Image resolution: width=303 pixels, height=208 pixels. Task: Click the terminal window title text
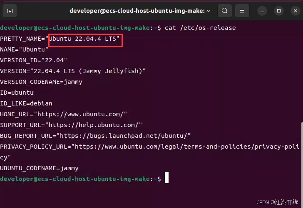click(x=139, y=11)
